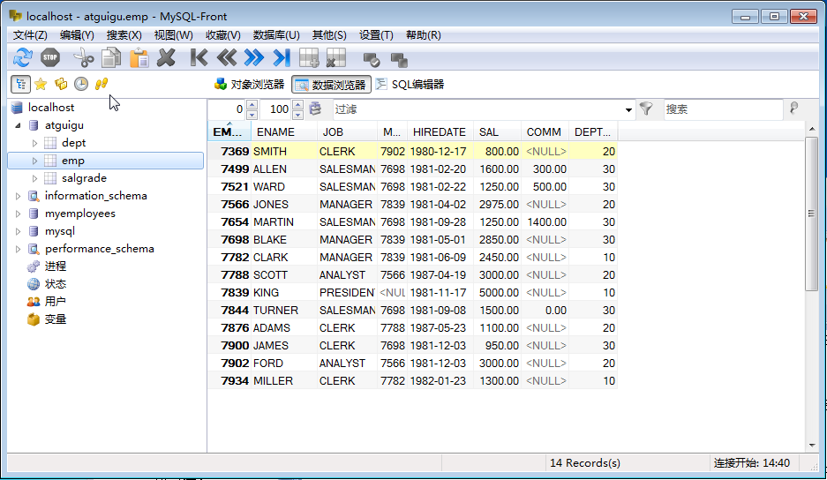This screenshot has width=827, height=480.
Task: Switch to SQL编辑器 tab
Action: point(410,85)
